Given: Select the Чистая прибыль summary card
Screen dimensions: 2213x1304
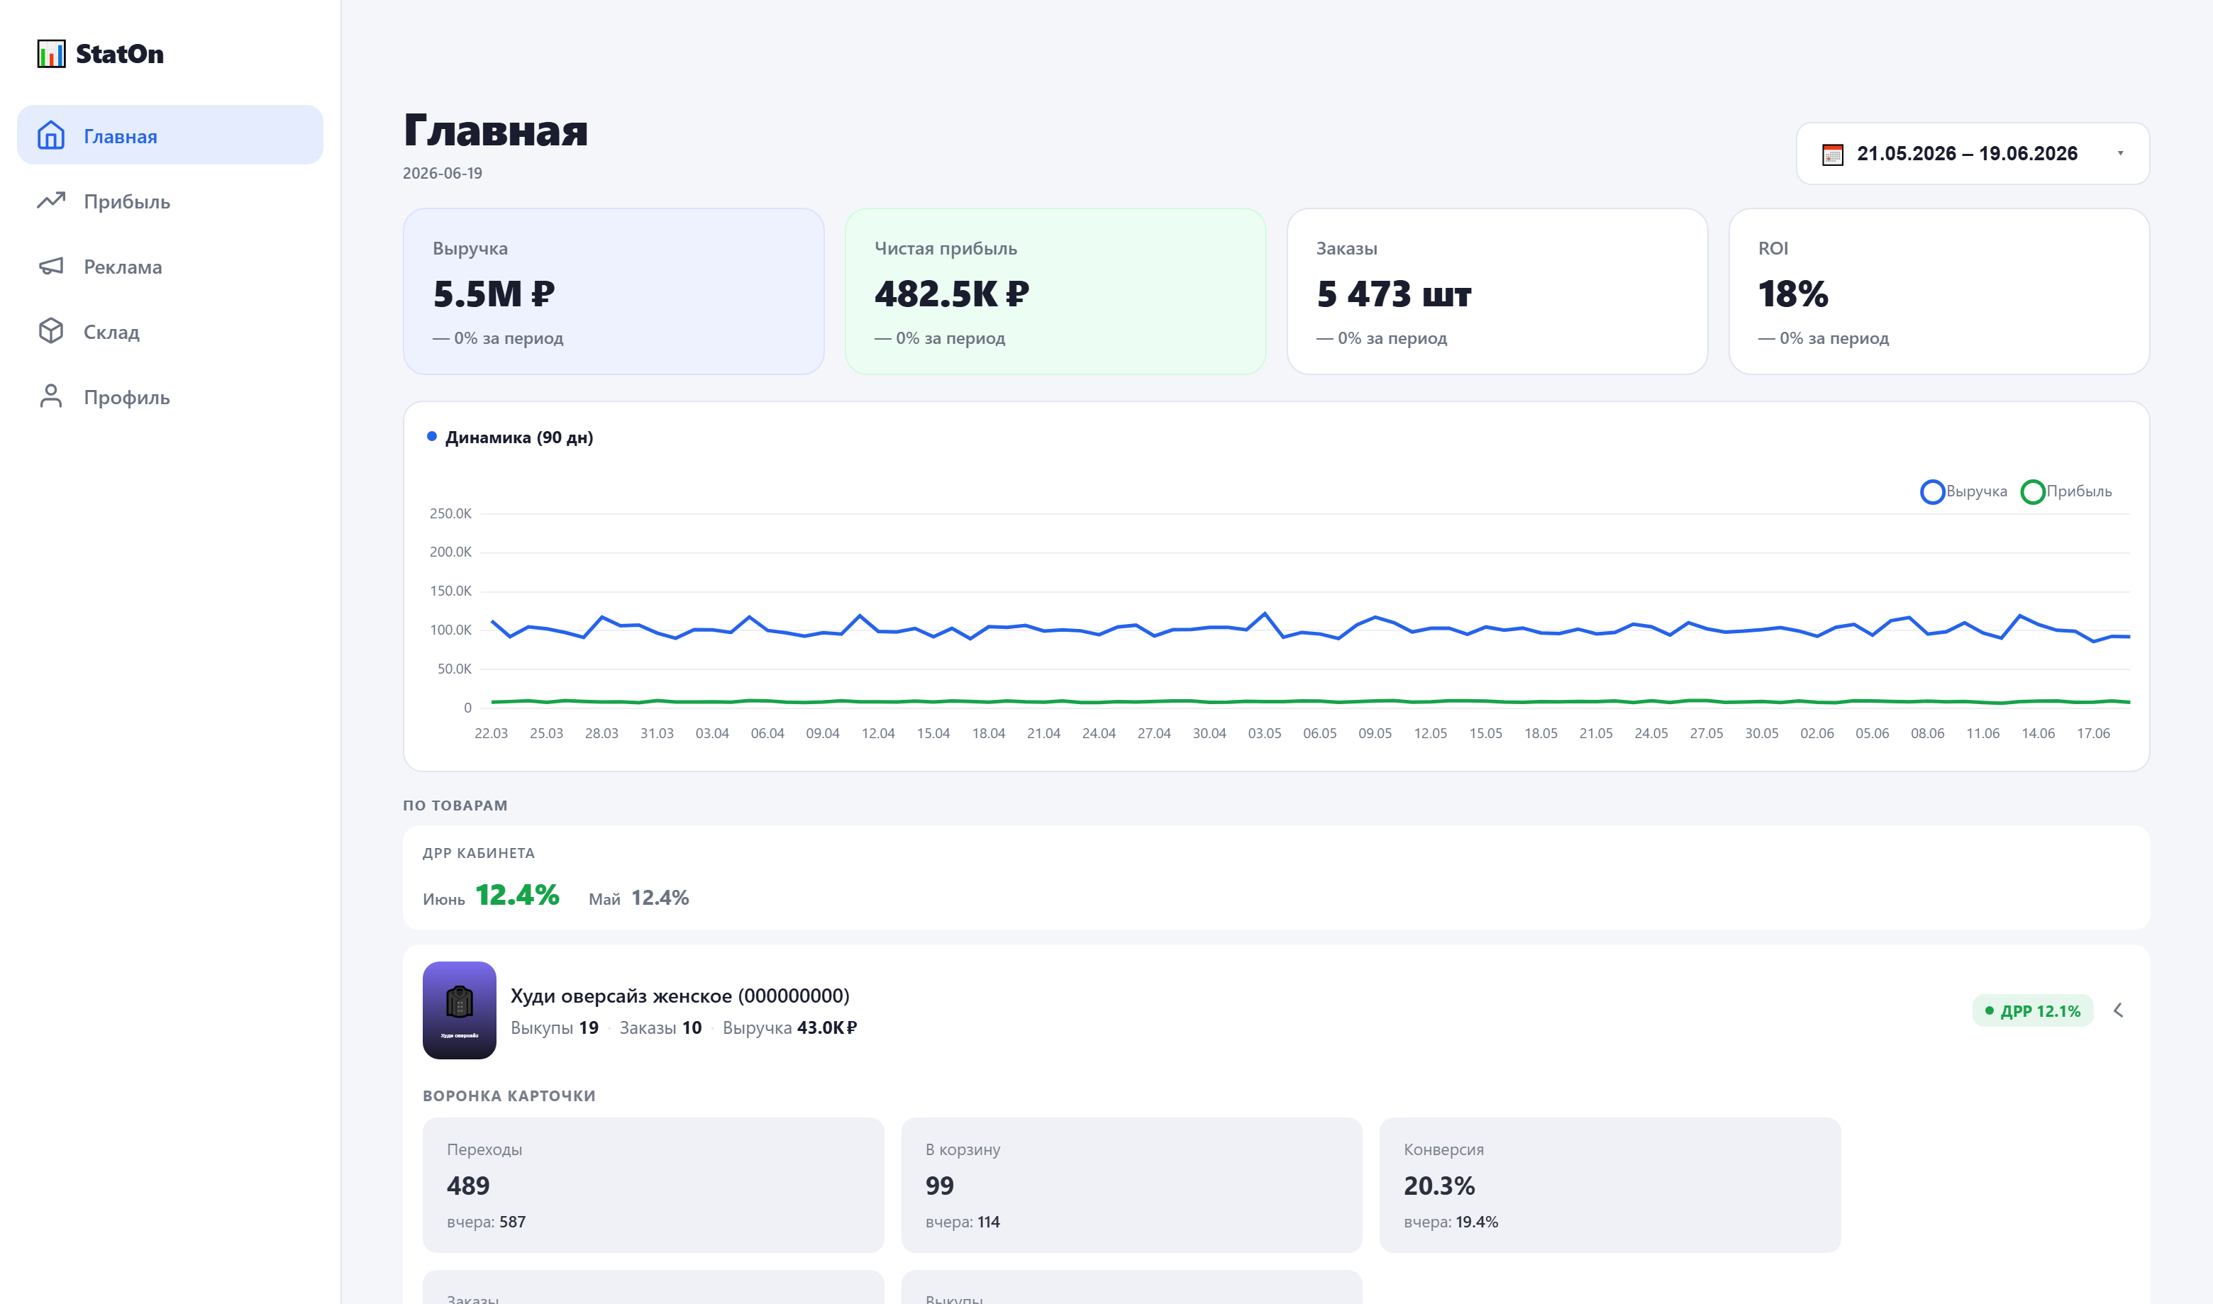Looking at the screenshot, I should click(1055, 291).
